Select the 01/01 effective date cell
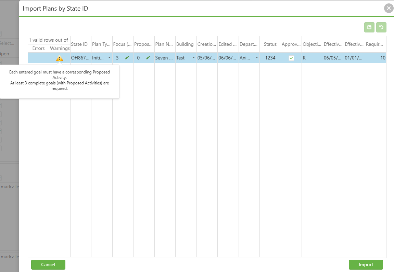 tap(355, 58)
